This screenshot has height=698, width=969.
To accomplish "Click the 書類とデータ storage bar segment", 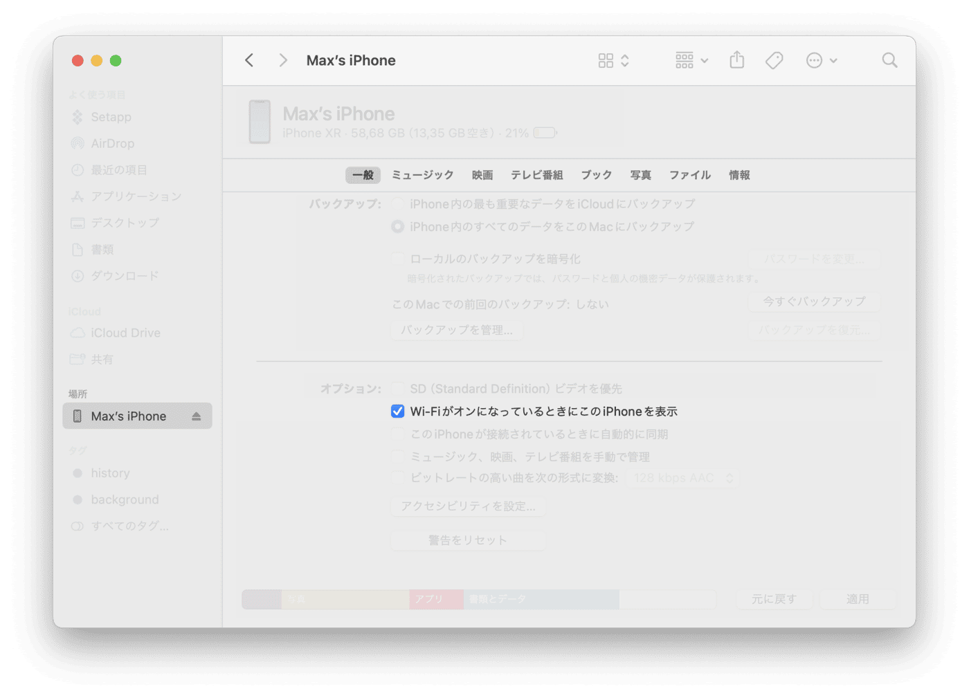I will point(541,599).
